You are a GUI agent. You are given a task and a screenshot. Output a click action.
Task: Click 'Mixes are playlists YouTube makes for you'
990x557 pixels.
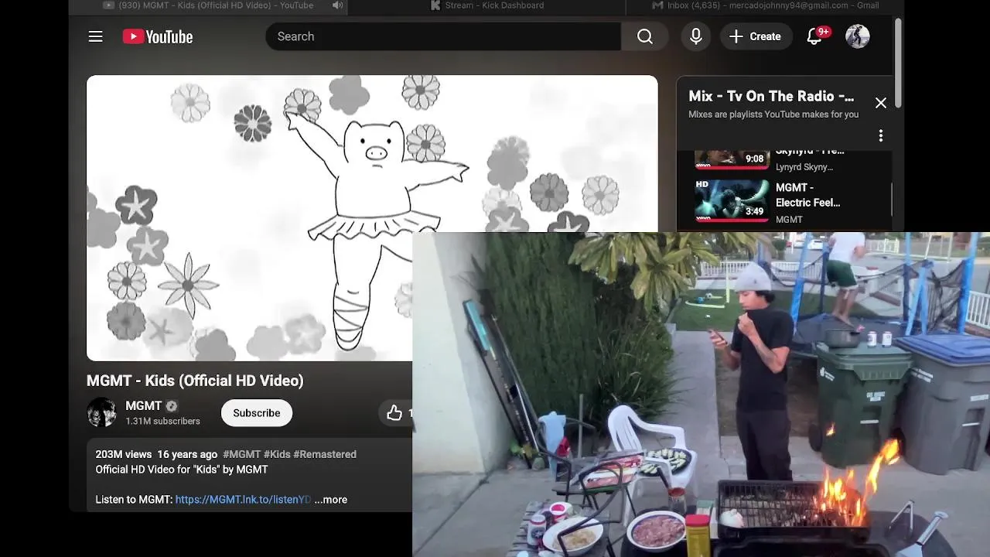point(773,114)
